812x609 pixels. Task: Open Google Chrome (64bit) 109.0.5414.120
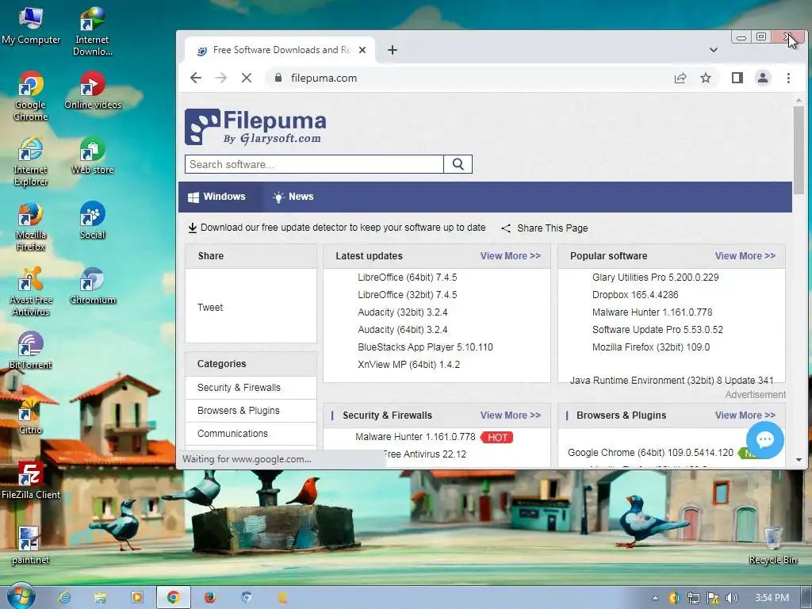coord(650,453)
